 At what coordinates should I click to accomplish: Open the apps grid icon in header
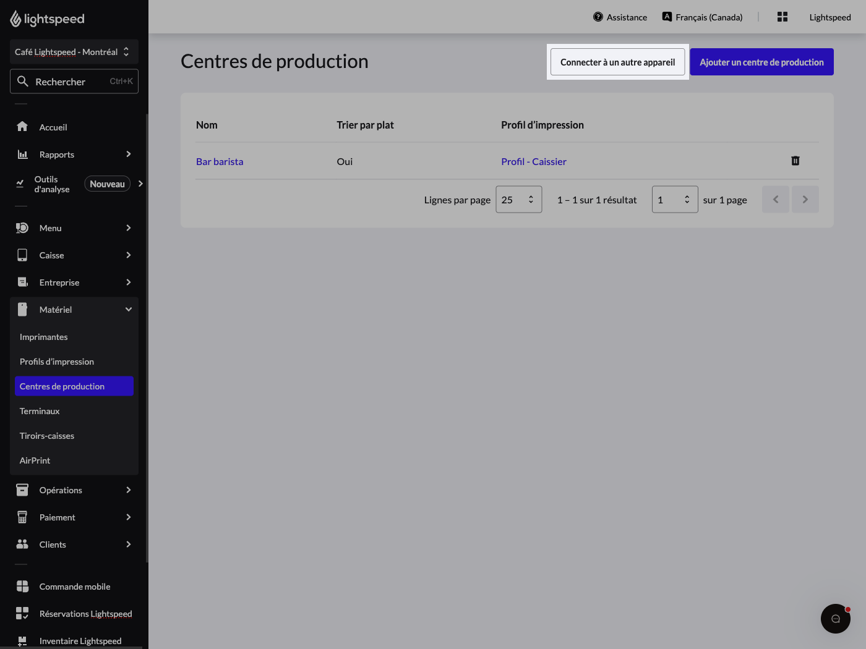pos(782,17)
